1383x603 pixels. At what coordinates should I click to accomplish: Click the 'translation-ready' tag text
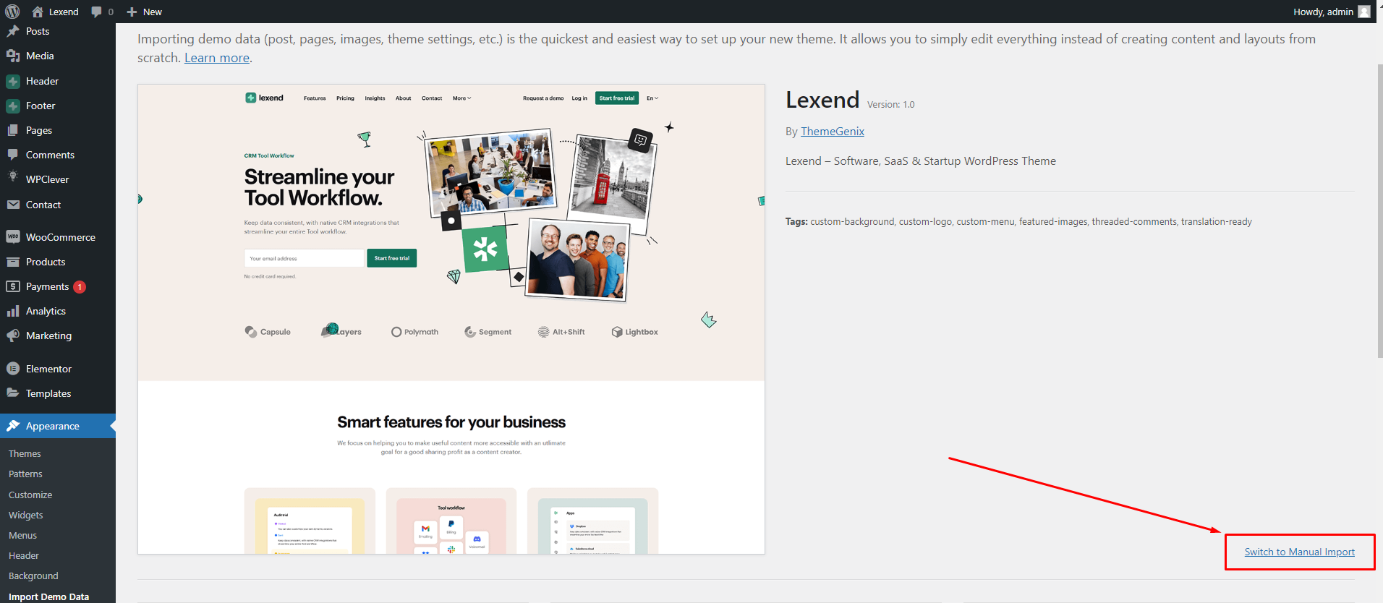1216,222
